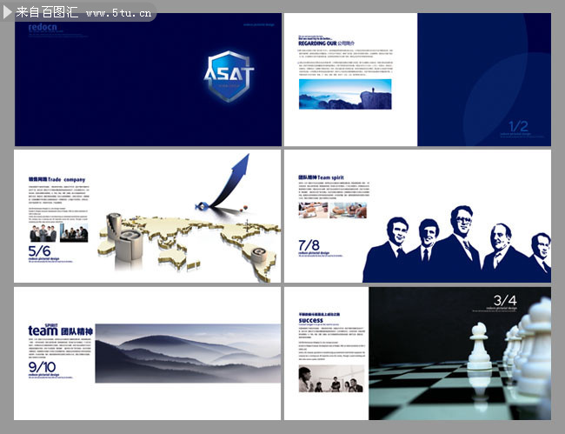Click the '3/4' page number
The width and height of the screenshot is (565, 434).
[x=505, y=300]
